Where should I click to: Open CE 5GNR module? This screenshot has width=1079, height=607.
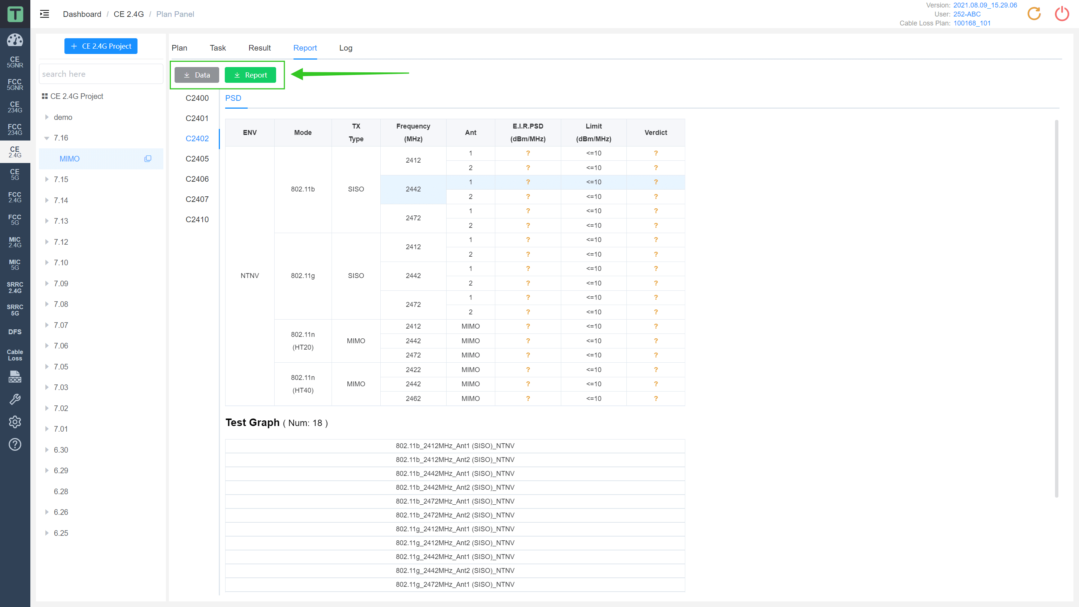[x=15, y=62]
